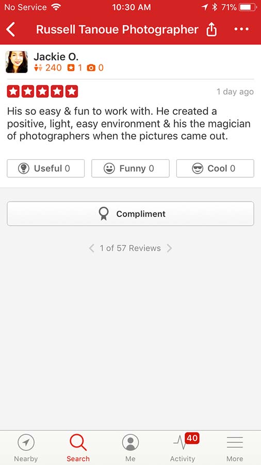This screenshot has height=465, width=261.
Task: Open the More menu tab
Action: click(235, 448)
